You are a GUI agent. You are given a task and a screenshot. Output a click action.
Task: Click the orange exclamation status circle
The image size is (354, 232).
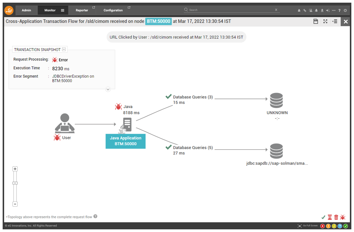tap(328, 226)
